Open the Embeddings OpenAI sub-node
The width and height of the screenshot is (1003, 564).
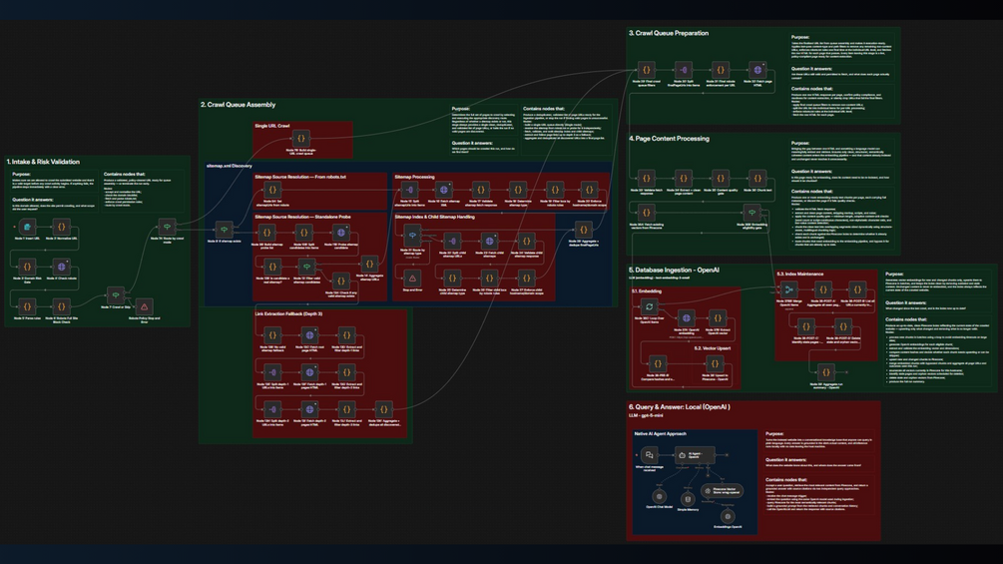click(x=728, y=517)
